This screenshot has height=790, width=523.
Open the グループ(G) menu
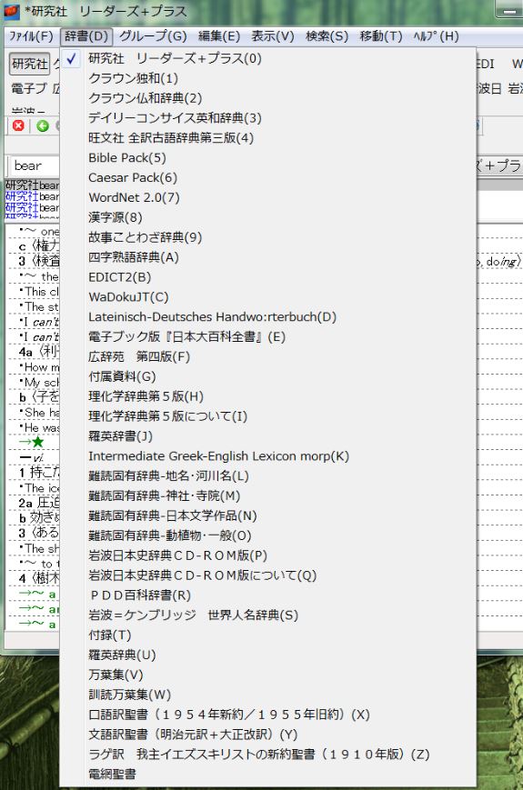(x=153, y=36)
